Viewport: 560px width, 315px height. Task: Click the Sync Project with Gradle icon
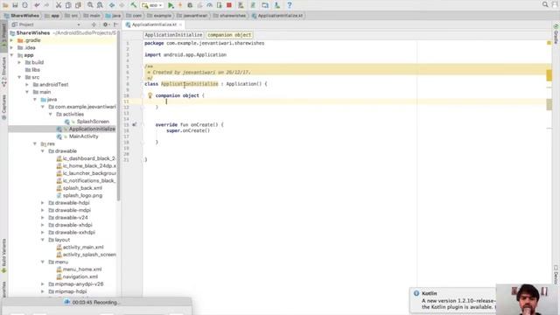253,5
